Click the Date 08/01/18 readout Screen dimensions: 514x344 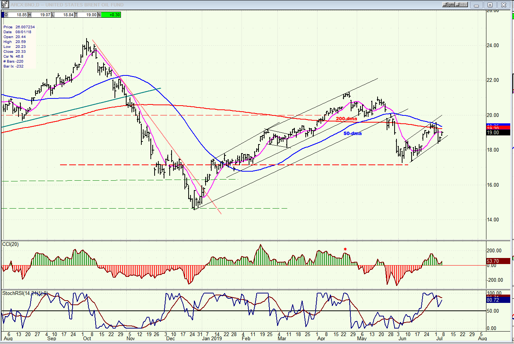pos(17,32)
